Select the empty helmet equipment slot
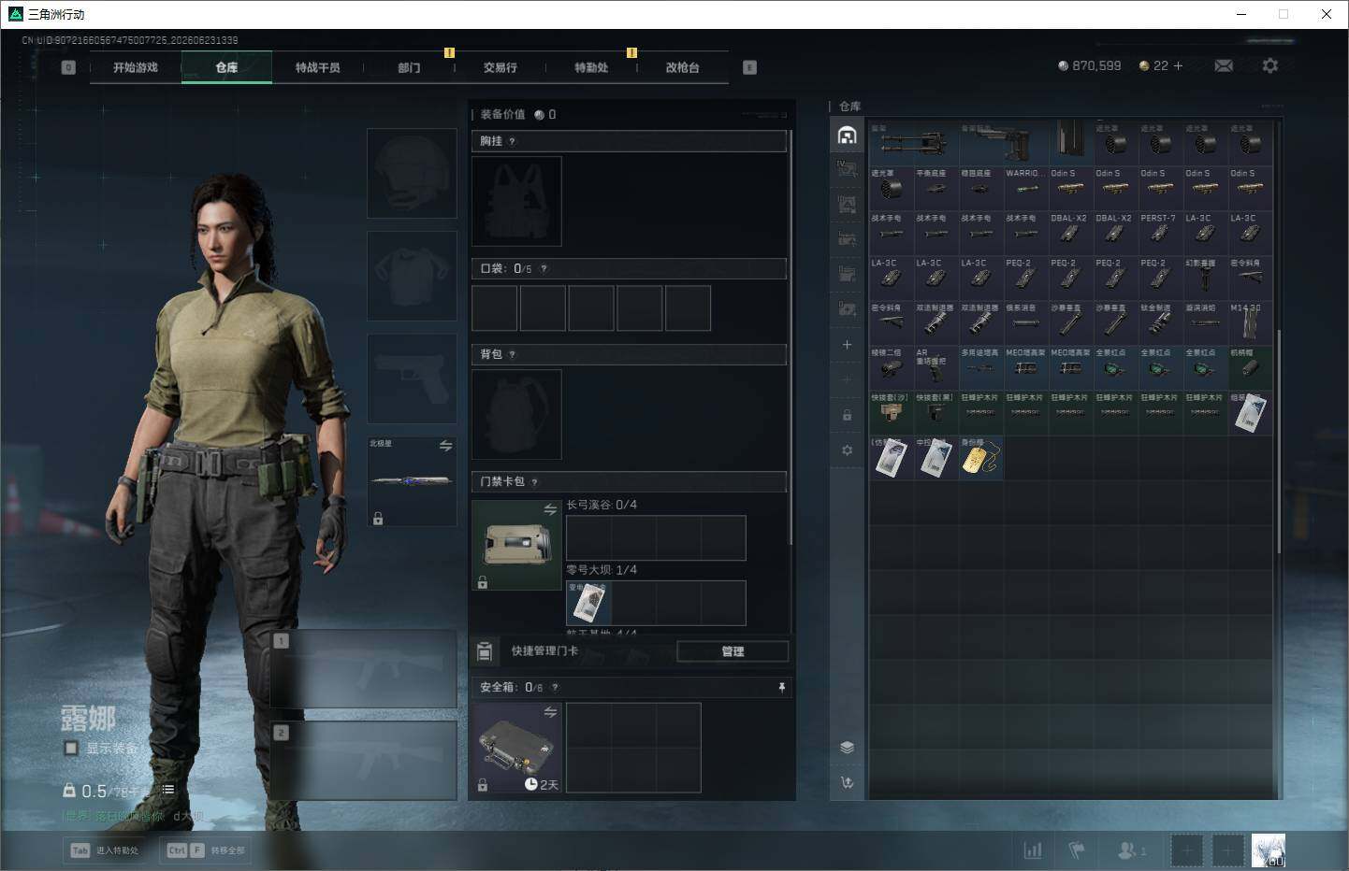 pyautogui.click(x=412, y=174)
